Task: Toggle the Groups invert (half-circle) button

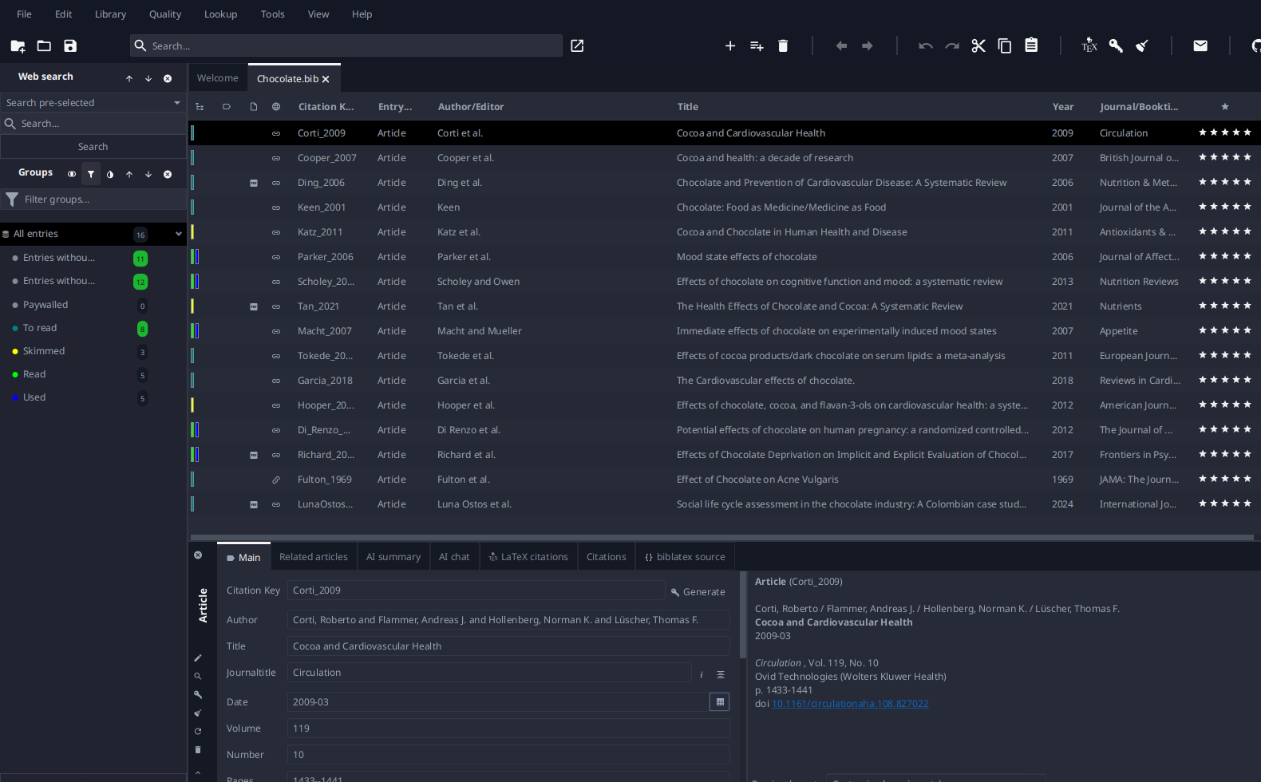Action: click(110, 174)
